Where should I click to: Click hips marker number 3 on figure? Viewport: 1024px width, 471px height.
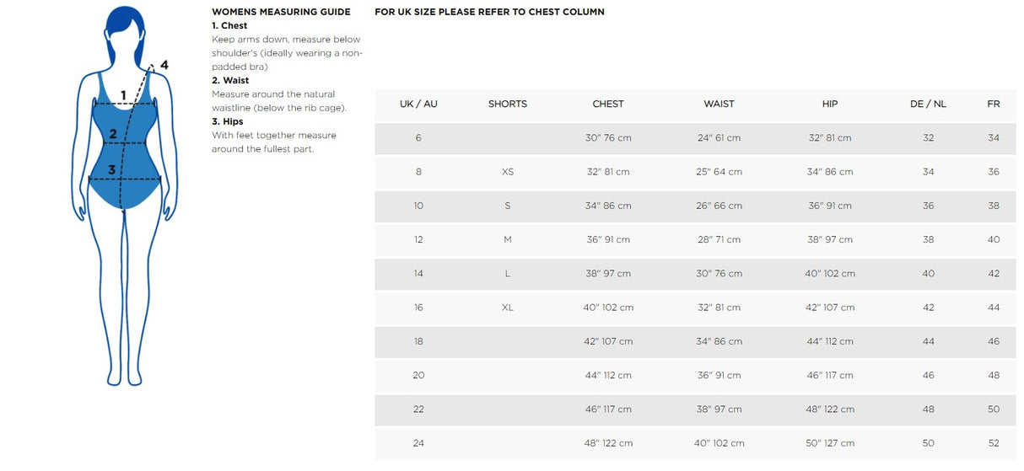coord(110,169)
